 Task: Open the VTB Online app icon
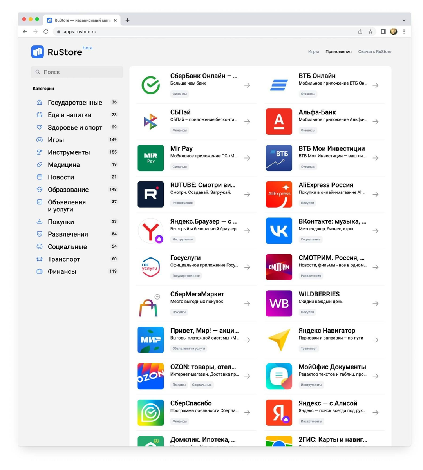[279, 85]
